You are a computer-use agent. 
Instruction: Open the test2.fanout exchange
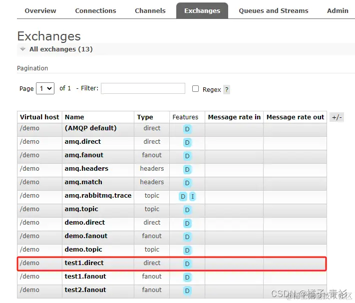pos(85,290)
